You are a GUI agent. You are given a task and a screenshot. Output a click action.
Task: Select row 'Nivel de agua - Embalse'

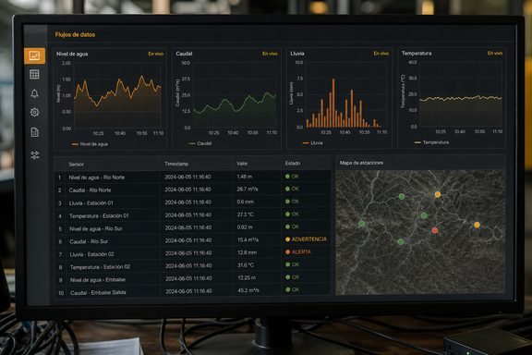pyautogui.click(x=192, y=279)
